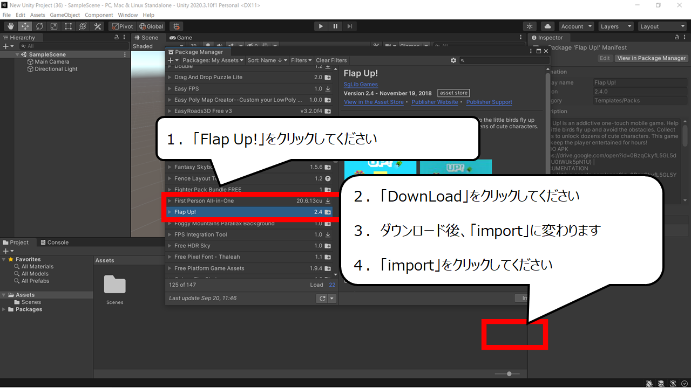Click import icon on Free HDR Sky row
The image size is (691, 388).
pyautogui.click(x=328, y=246)
